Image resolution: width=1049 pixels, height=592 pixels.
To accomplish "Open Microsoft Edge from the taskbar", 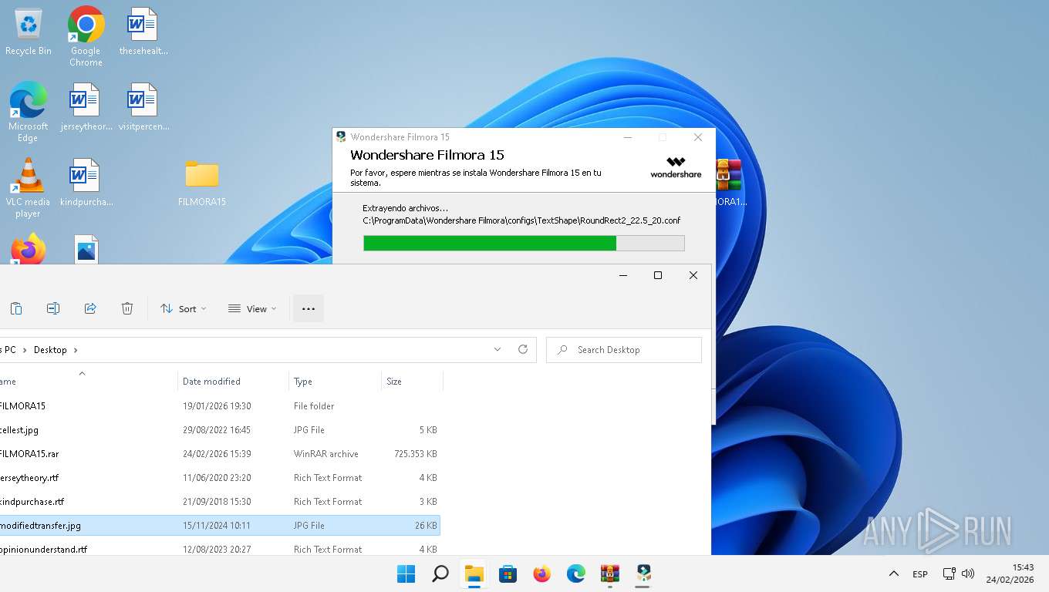I will 576,573.
